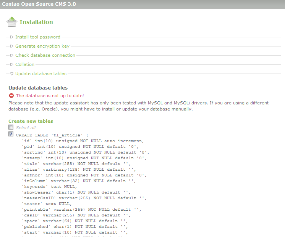Image resolution: width=285 pixels, height=237 pixels.
Task: Click the red database error icon
Action: [11, 96]
